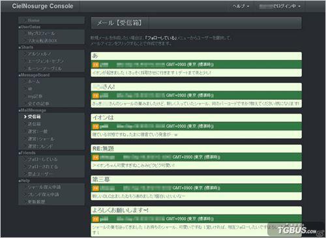Open シャール復元申請 under Help
The width and height of the screenshot is (326, 238).
(44, 187)
